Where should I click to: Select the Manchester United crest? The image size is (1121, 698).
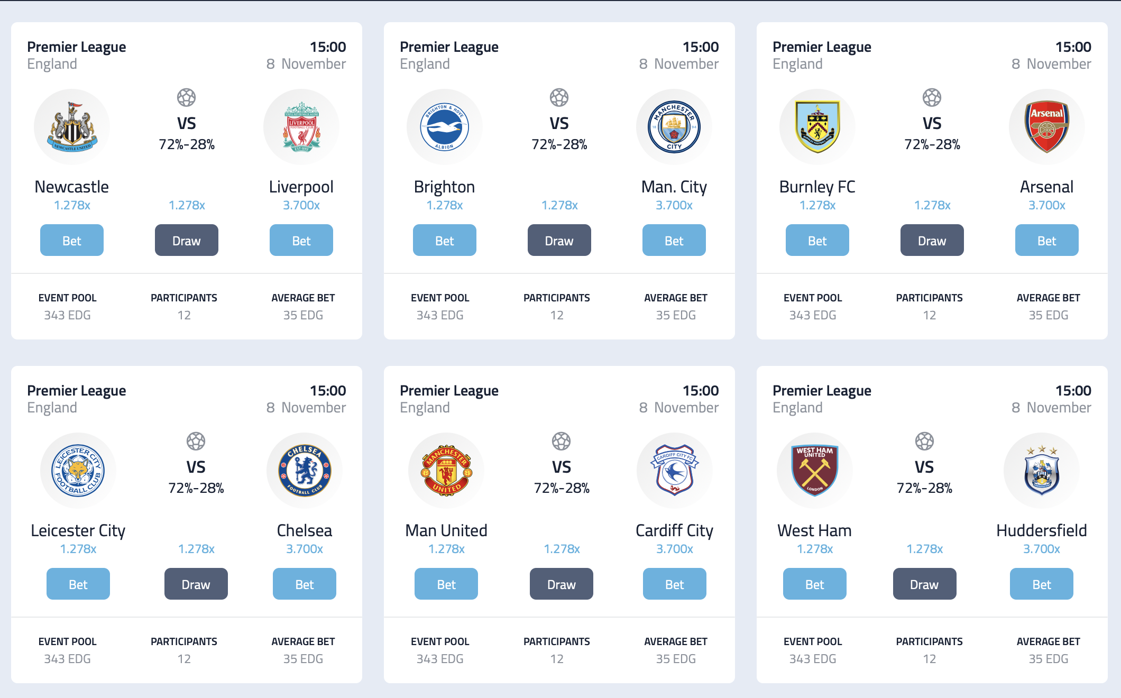coord(446,471)
